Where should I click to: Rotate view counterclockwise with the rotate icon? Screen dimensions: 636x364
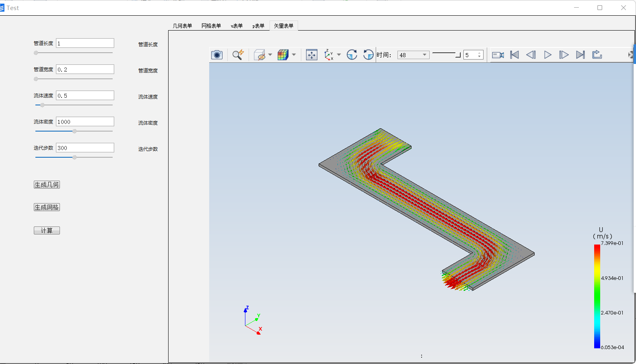coord(368,55)
